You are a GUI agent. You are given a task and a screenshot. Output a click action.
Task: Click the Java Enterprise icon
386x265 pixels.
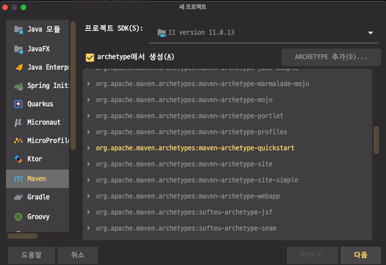[19, 67]
